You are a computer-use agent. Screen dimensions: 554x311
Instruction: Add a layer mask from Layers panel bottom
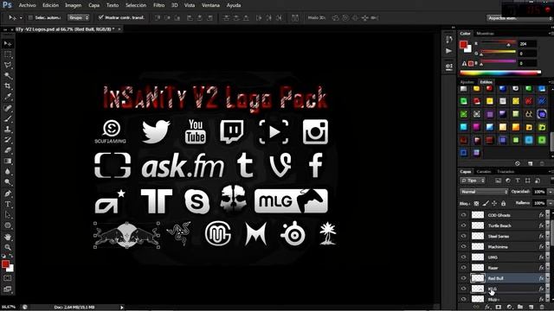(499, 308)
